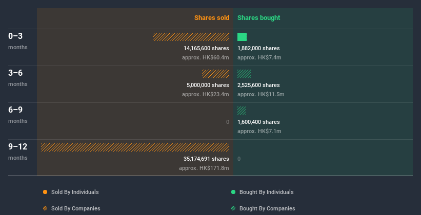Click the approx. HK$23.4m amount

(206, 94)
